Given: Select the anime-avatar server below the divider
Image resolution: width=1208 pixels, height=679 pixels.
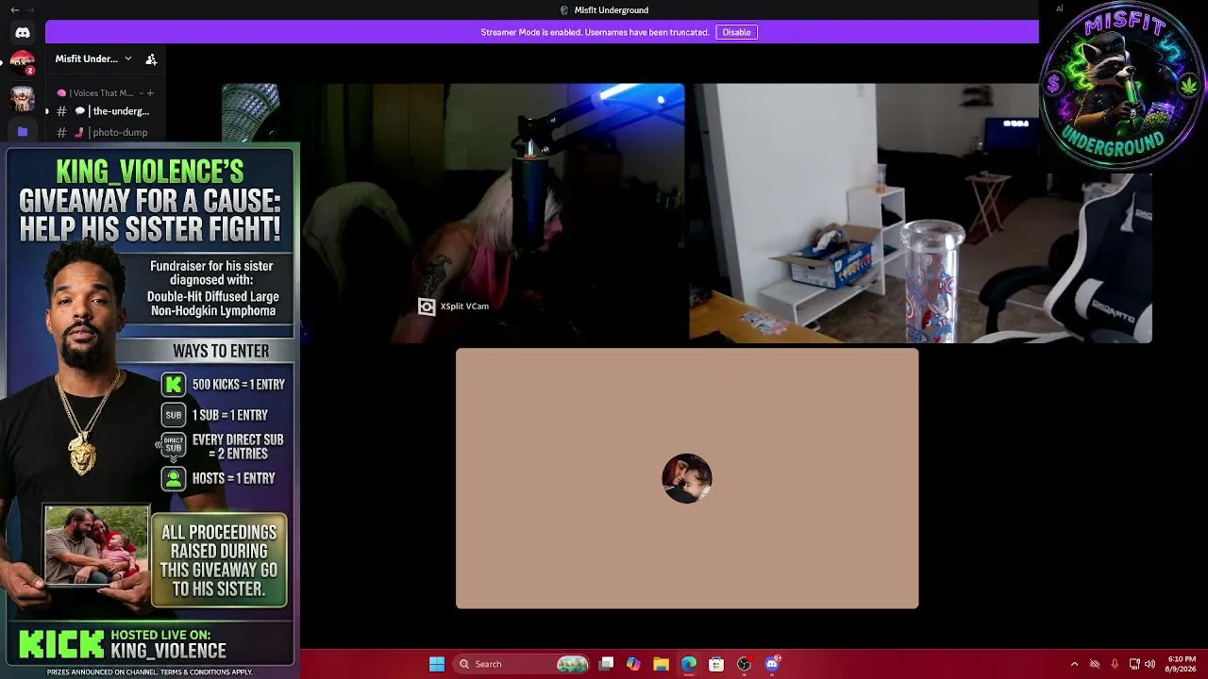Looking at the screenshot, I should (23, 98).
